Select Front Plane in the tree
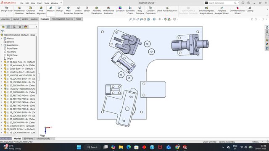Image resolution: width=269 pixels, height=151 pixels. pos(12,49)
